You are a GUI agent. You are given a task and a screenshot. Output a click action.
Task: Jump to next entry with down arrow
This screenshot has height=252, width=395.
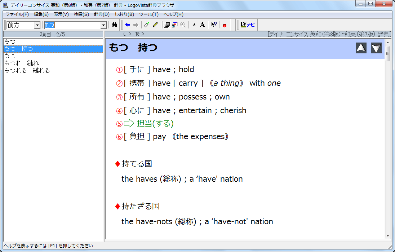click(x=376, y=48)
